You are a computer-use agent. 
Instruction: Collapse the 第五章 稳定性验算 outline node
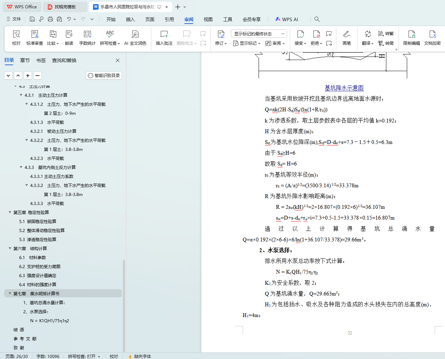[10, 212]
